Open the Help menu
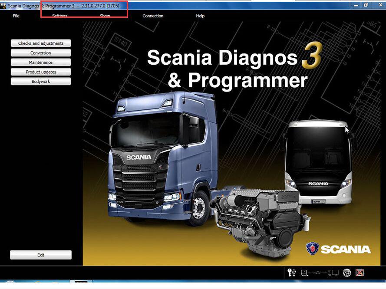 [x=200, y=16]
